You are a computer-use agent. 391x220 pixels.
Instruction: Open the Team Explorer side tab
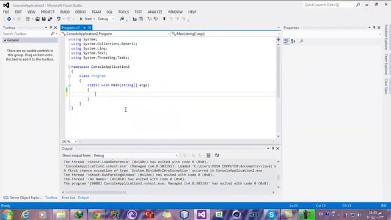386,64
